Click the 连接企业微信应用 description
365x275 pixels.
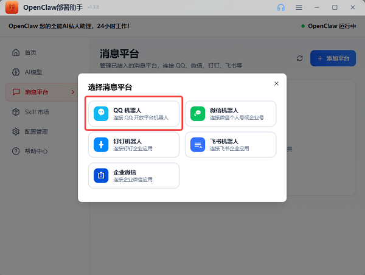pos(133,179)
